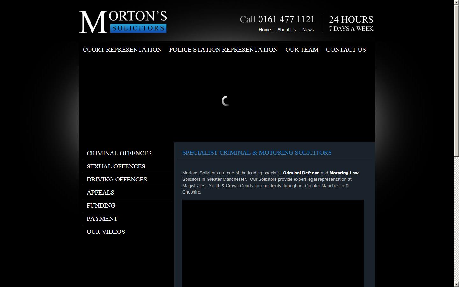
Task: View the Appeals page
Action: click(100, 192)
